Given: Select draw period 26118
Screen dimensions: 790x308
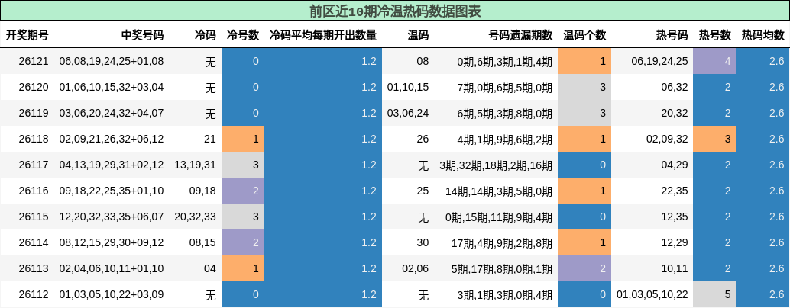Looking at the screenshot, I should [34, 140].
